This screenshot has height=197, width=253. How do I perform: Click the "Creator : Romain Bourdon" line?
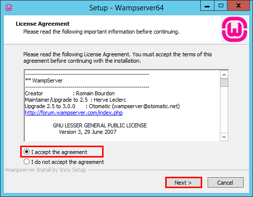point(70,93)
